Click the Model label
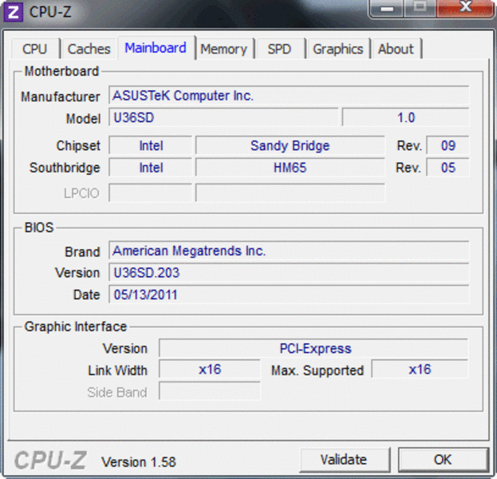Viewport: 497px width, 479px height. (x=83, y=119)
